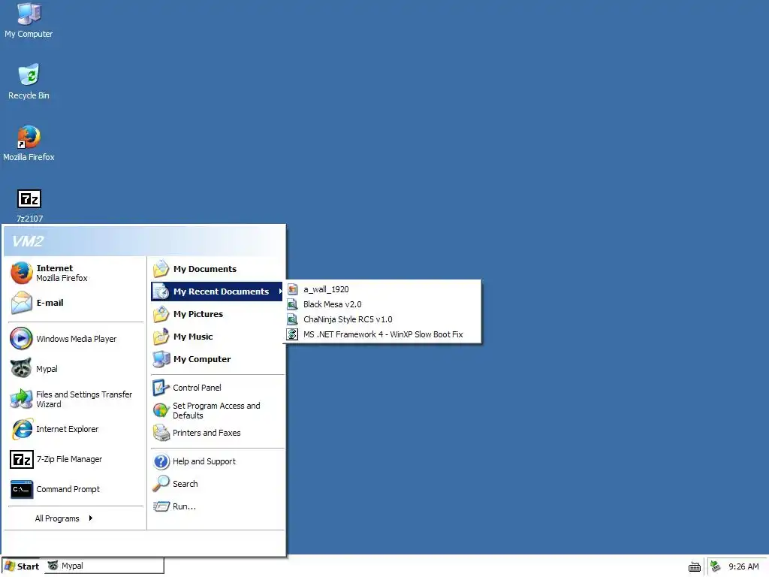Click the My Documents folder icon

[161, 269]
